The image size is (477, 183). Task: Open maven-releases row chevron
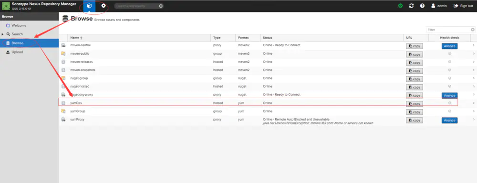pos(473,61)
